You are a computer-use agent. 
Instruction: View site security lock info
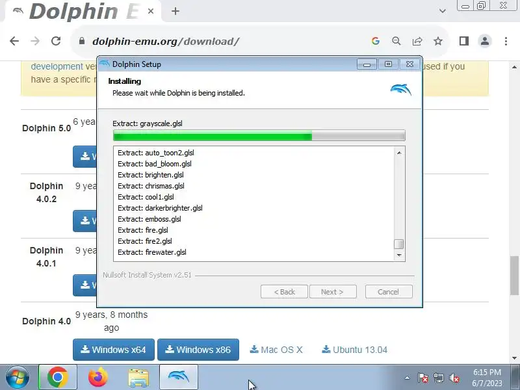click(82, 41)
